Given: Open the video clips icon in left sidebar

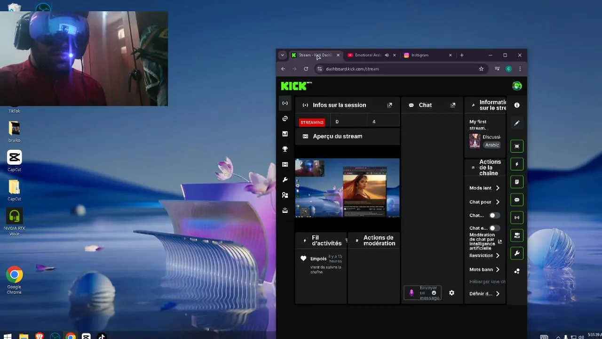Looking at the screenshot, I should click(285, 164).
